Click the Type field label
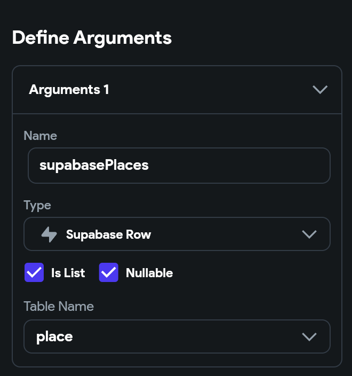 coord(37,205)
